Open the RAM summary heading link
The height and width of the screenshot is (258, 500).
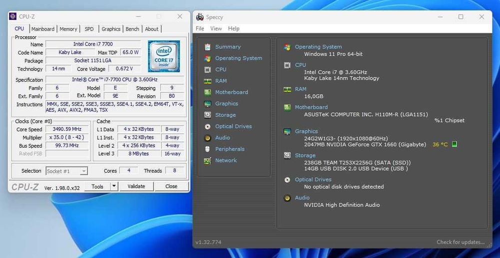[300, 89]
